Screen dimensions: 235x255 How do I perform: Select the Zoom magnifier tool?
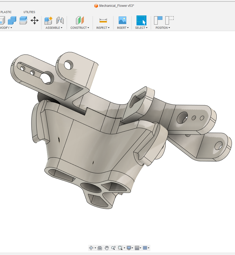(113, 248)
